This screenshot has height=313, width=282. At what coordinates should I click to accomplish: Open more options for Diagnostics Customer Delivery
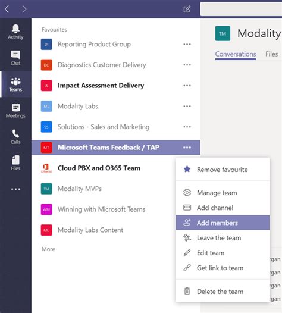coord(187,65)
